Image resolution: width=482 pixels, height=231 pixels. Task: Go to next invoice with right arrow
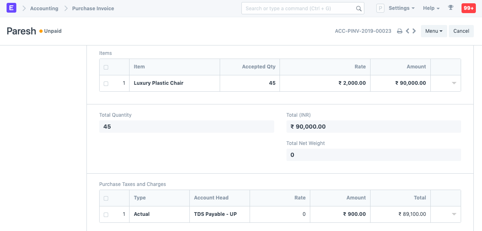tap(414, 31)
